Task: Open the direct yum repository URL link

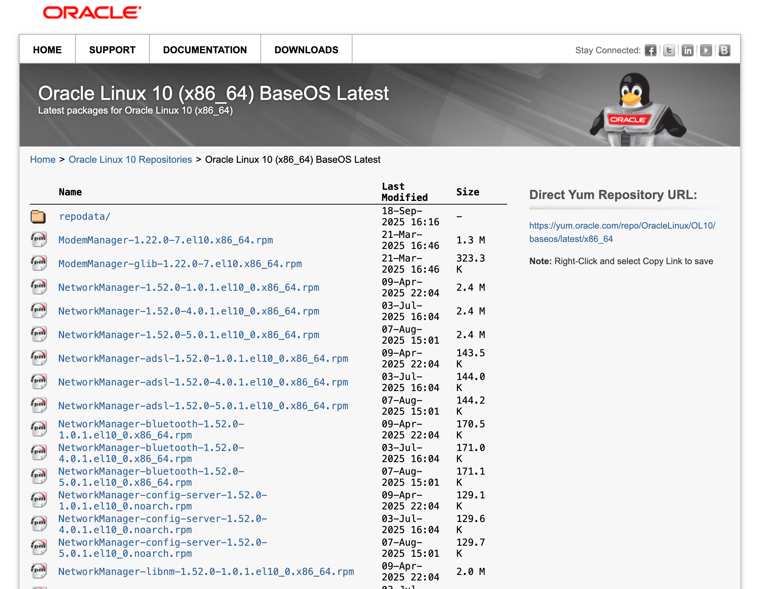Action: 622,232
